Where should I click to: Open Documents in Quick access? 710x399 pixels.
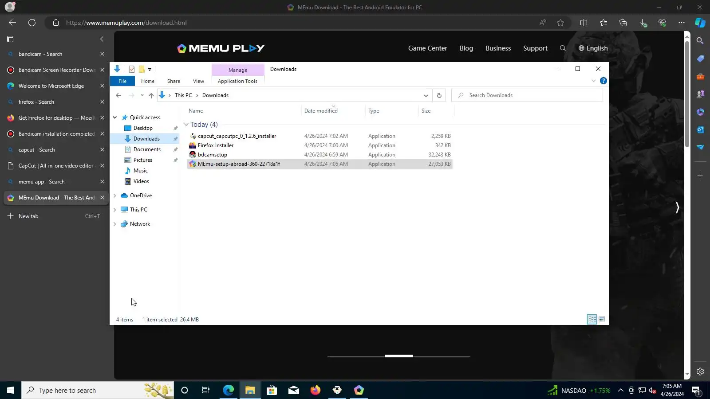[147, 149]
